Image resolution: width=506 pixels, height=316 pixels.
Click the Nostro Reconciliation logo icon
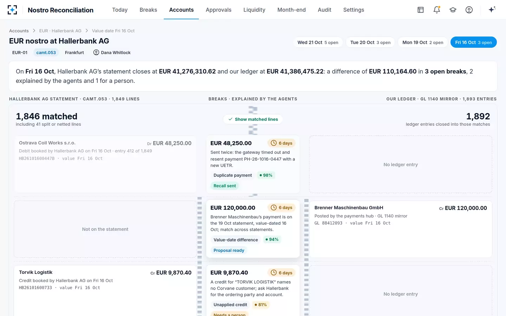tap(12, 10)
